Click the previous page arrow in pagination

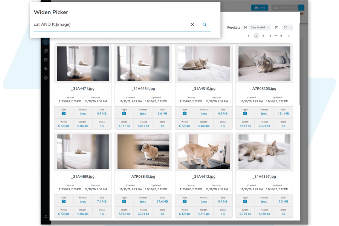pyautogui.click(x=248, y=36)
